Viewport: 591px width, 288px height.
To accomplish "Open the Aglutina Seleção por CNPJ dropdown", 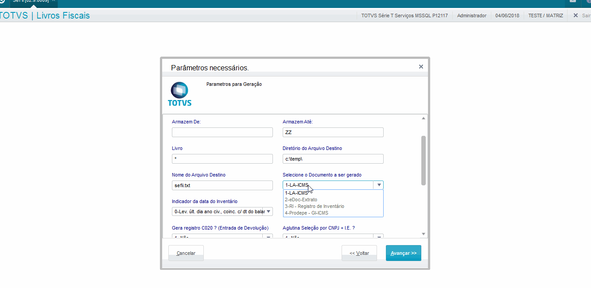I will (378, 237).
